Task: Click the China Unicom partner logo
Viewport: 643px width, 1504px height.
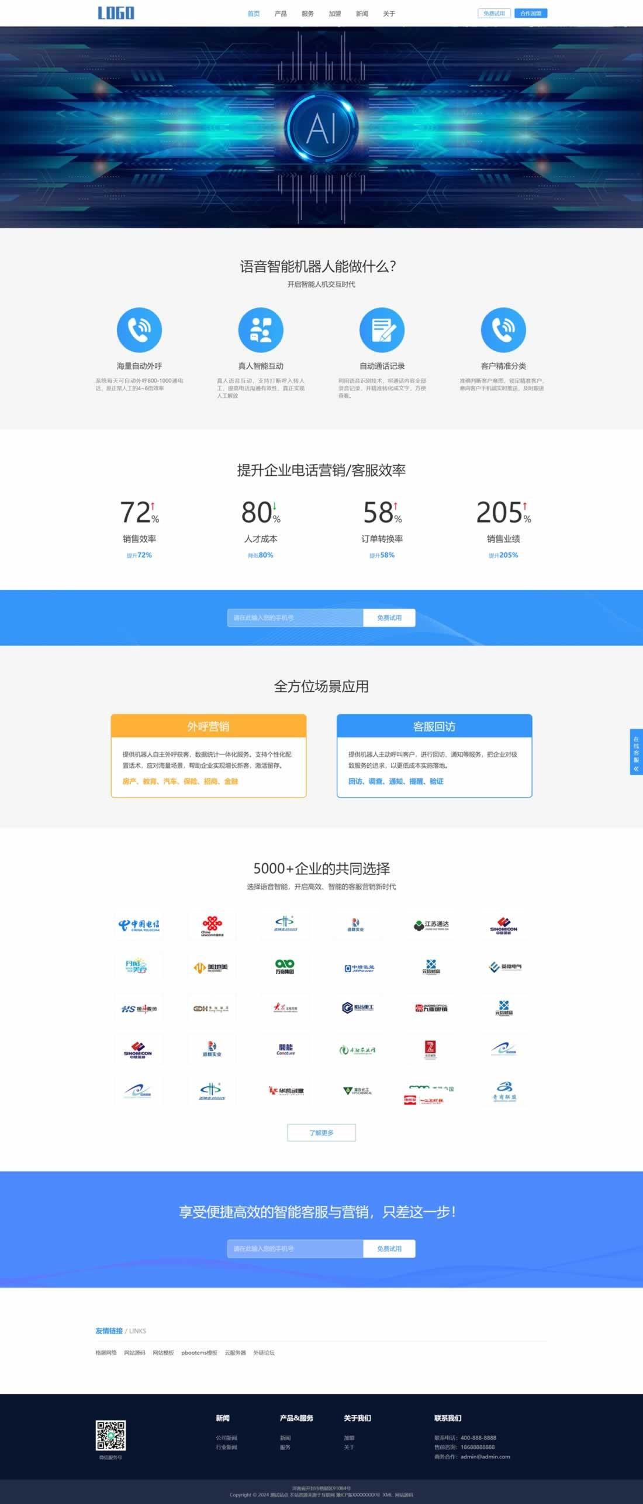Action: (212, 925)
